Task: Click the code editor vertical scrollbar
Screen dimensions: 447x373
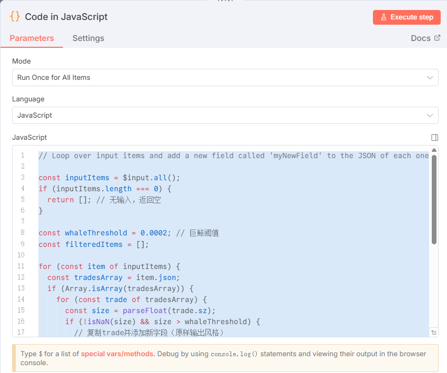Action: [x=434, y=200]
